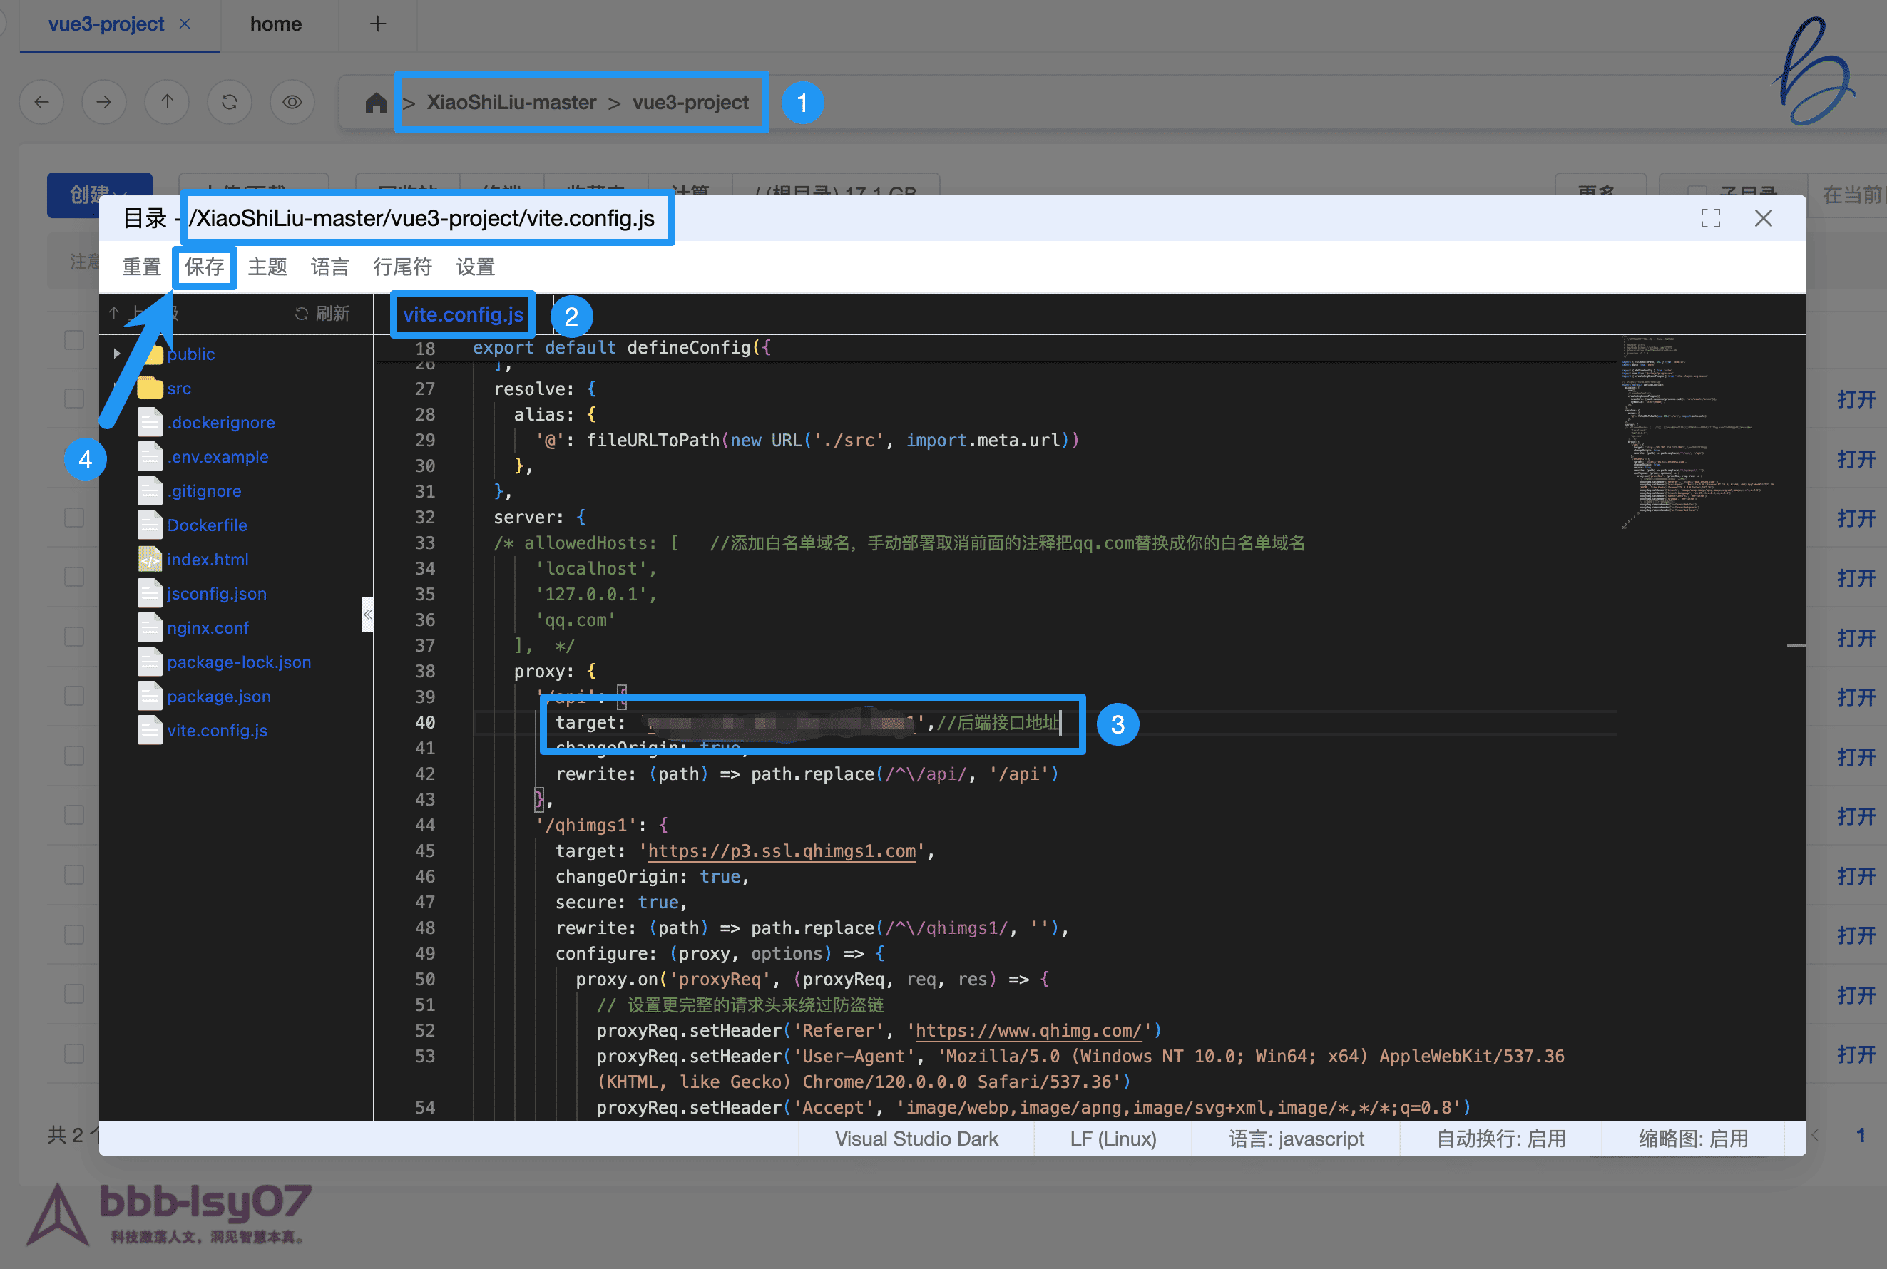The width and height of the screenshot is (1887, 1269).
Task: Open new tab with plus icon
Action: (377, 24)
